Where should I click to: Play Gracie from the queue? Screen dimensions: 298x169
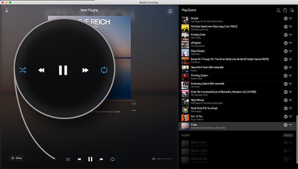tap(238, 19)
